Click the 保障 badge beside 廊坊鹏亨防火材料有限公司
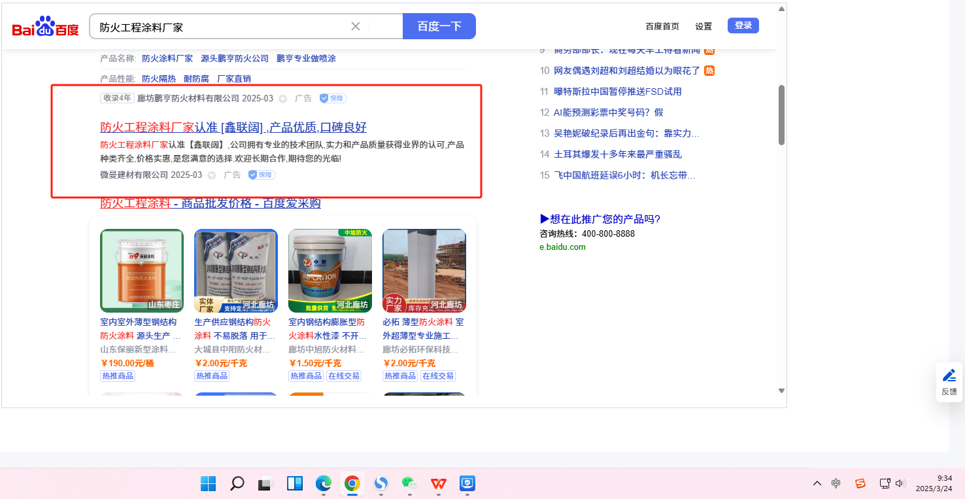 (x=333, y=98)
